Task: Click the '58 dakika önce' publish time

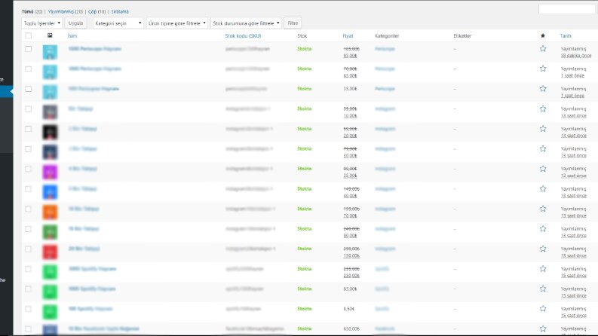Action: click(576, 56)
